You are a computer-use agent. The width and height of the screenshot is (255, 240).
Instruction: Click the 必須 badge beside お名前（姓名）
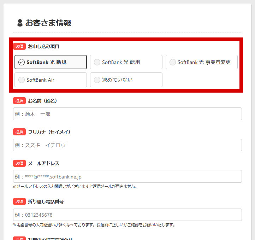pyautogui.click(x=19, y=101)
